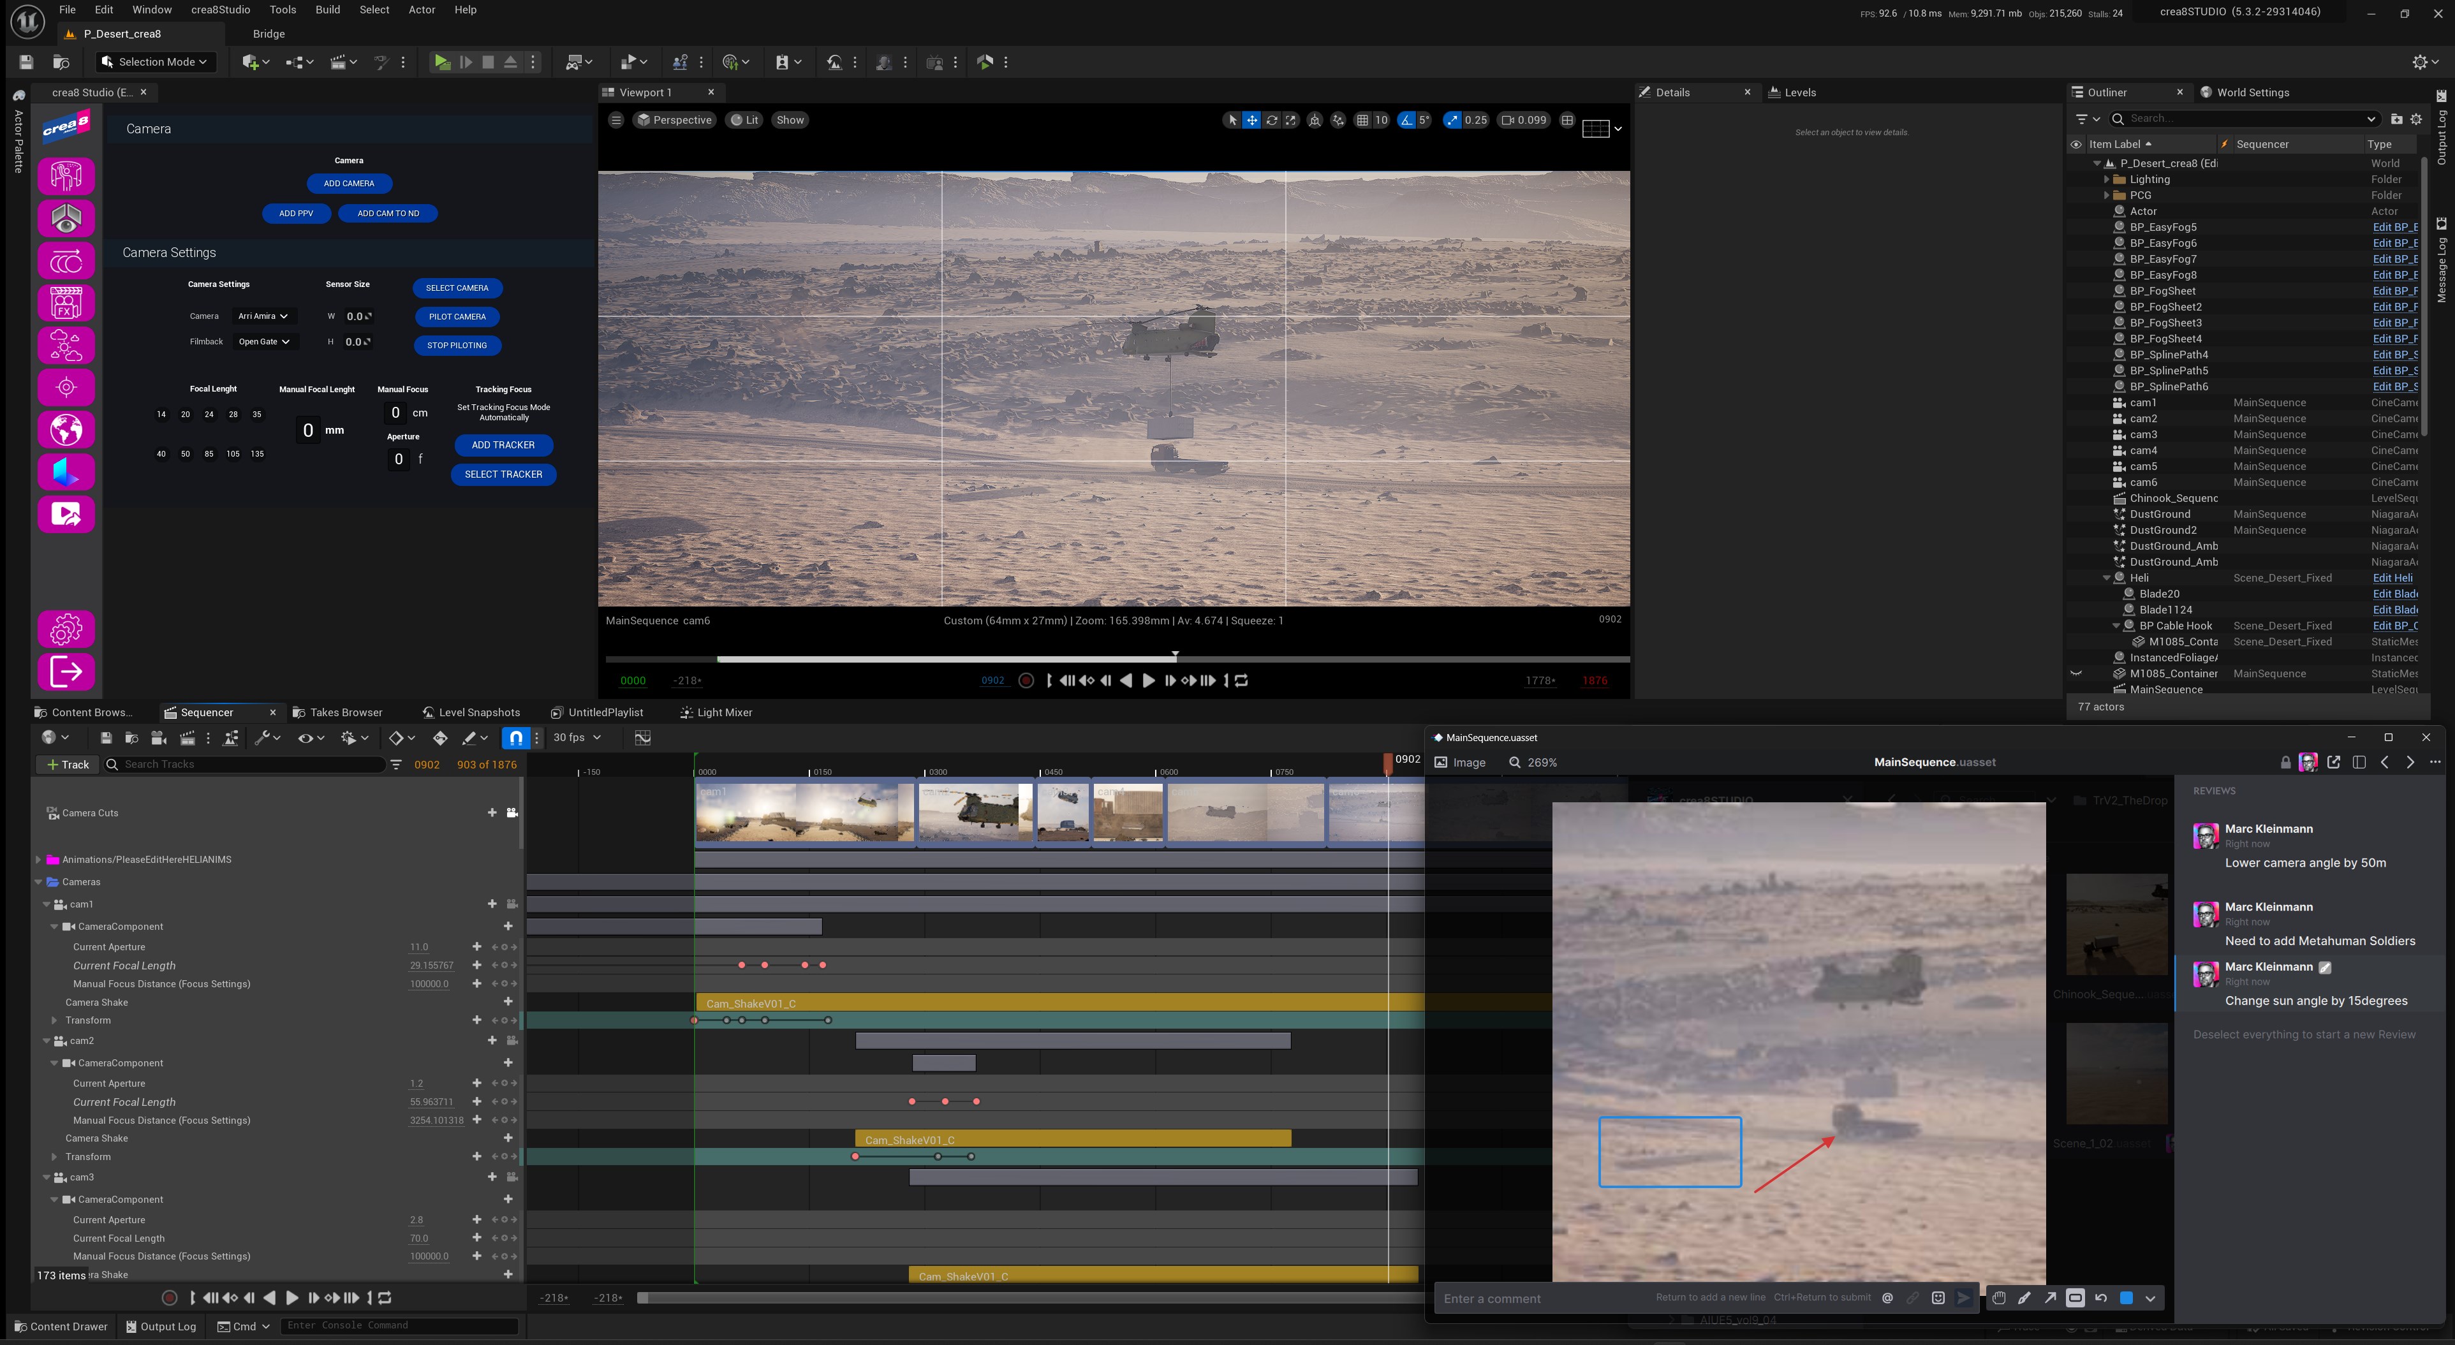Select the Play In Editor button
This screenshot has height=1345, width=2455.
(442, 61)
